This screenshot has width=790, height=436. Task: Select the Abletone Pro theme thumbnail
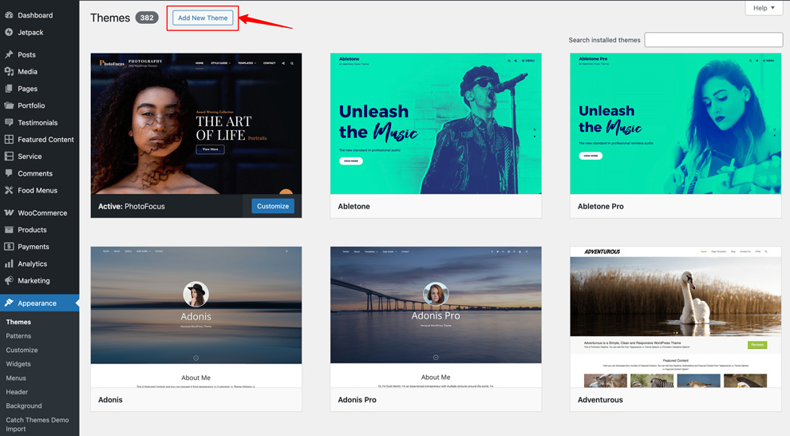click(x=675, y=124)
